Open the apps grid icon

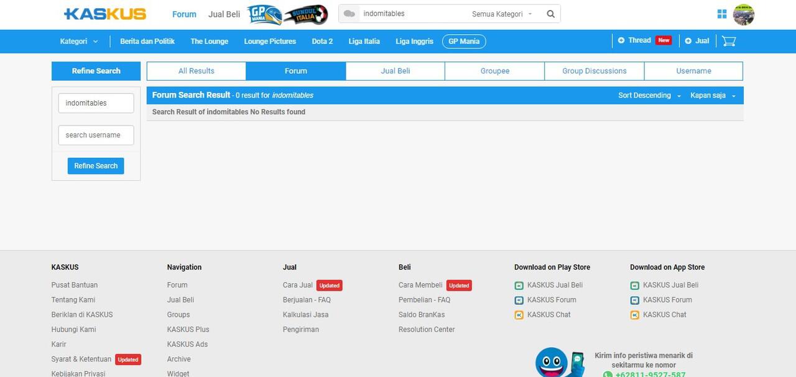pos(722,14)
